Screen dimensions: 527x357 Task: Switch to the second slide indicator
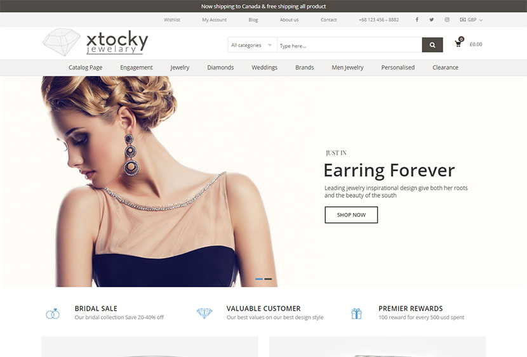(x=268, y=279)
